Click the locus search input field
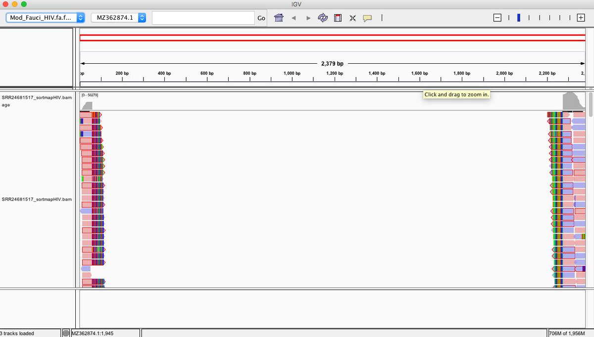 [203, 18]
